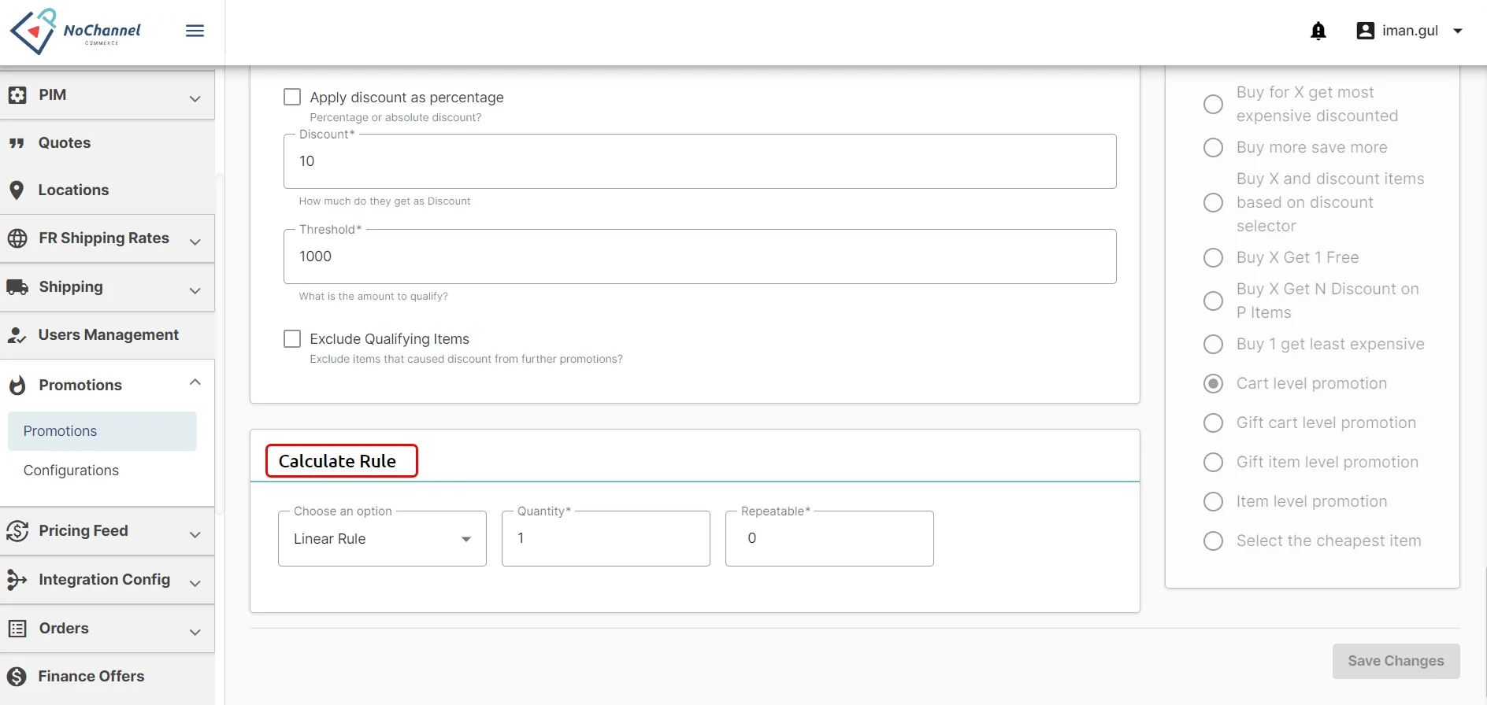
Task: Select Gift cart level promotion radio
Action: tap(1214, 423)
